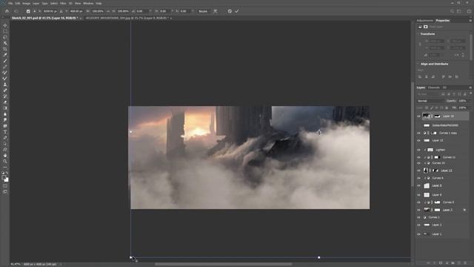Viewport: 474px width, 267px height.
Task: Select the Zoom tool
Action: (5, 162)
